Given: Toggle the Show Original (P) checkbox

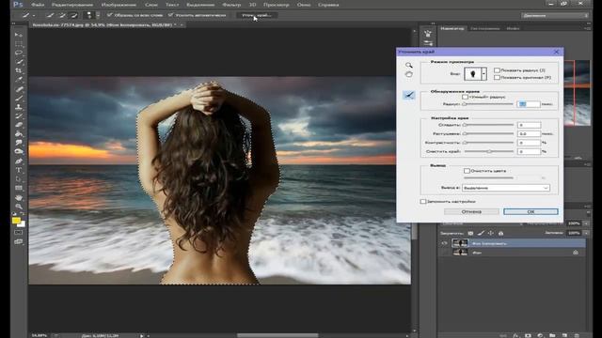Looking at the screenshot, I should [x=497, y=77].
